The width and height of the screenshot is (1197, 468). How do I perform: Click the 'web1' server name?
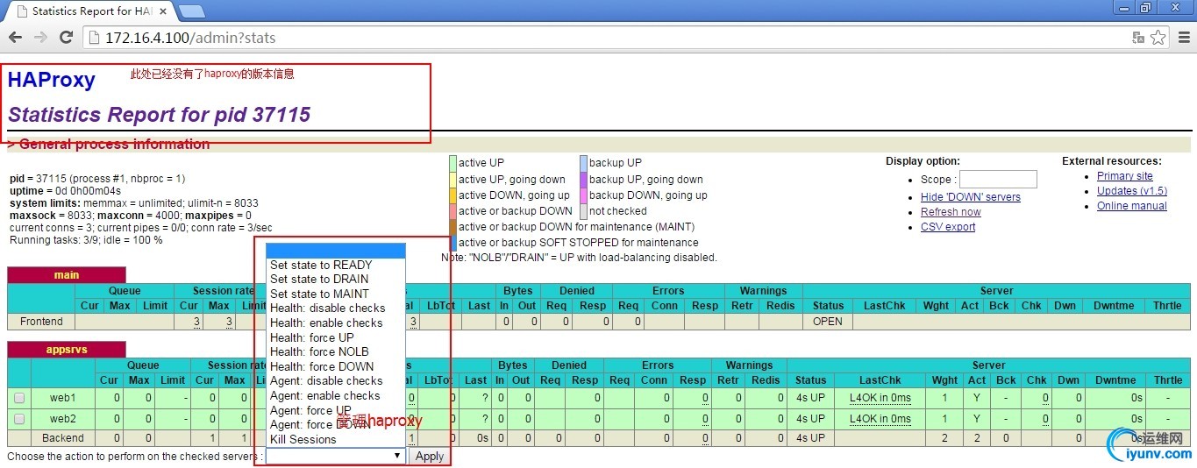pos(62,398)
